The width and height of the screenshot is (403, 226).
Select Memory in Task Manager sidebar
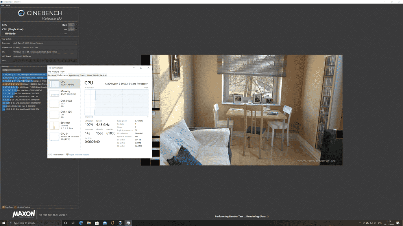point(64,93)
